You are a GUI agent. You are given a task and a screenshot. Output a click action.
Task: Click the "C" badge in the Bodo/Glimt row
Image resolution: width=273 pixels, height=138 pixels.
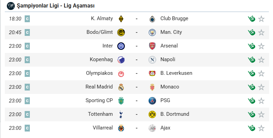tap(27, 32)
